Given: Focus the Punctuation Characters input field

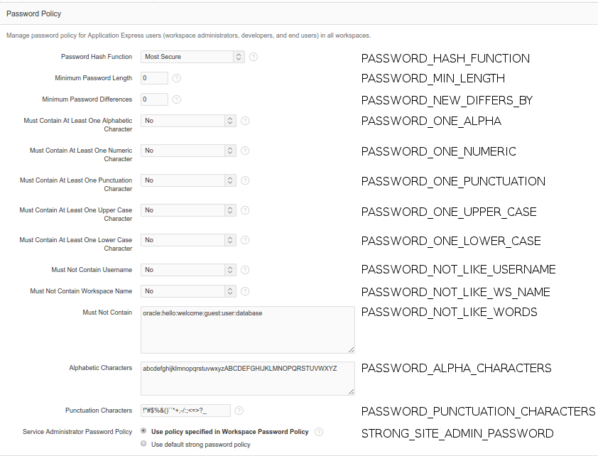Looking at the screenshot, I should click(x=185, y=411).
